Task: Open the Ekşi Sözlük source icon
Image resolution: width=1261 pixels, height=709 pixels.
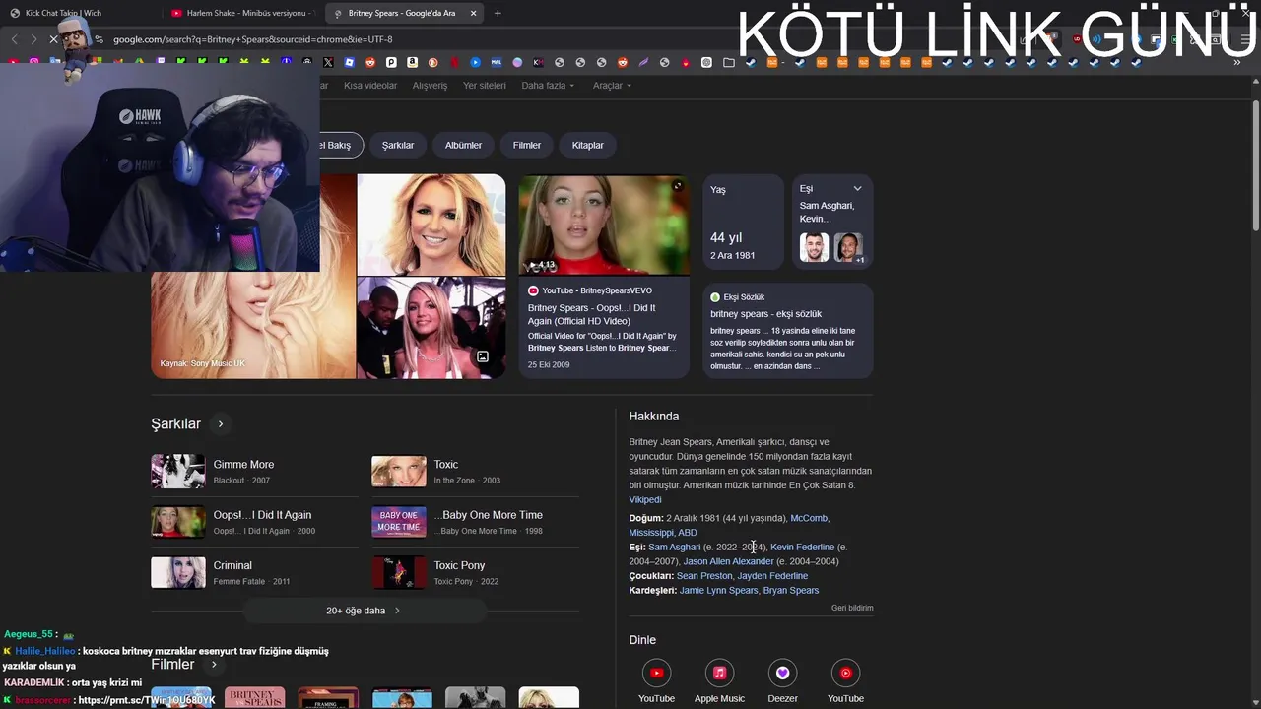Action: click(715, 297)
